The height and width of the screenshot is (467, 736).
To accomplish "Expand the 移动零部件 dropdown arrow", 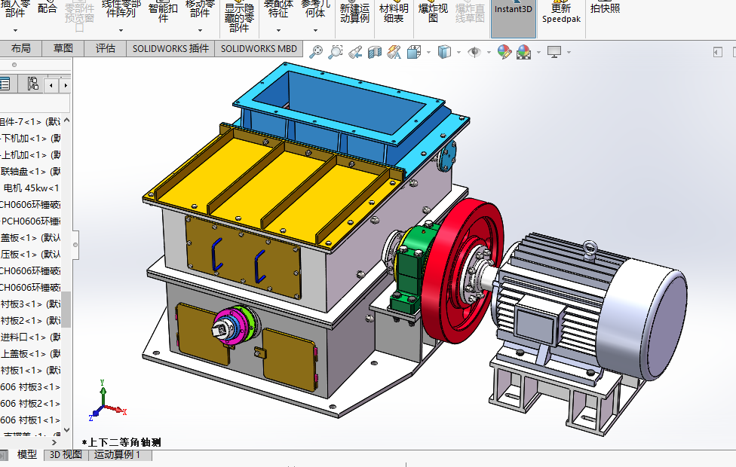I will pyautogui.click(x=200, y=30).
